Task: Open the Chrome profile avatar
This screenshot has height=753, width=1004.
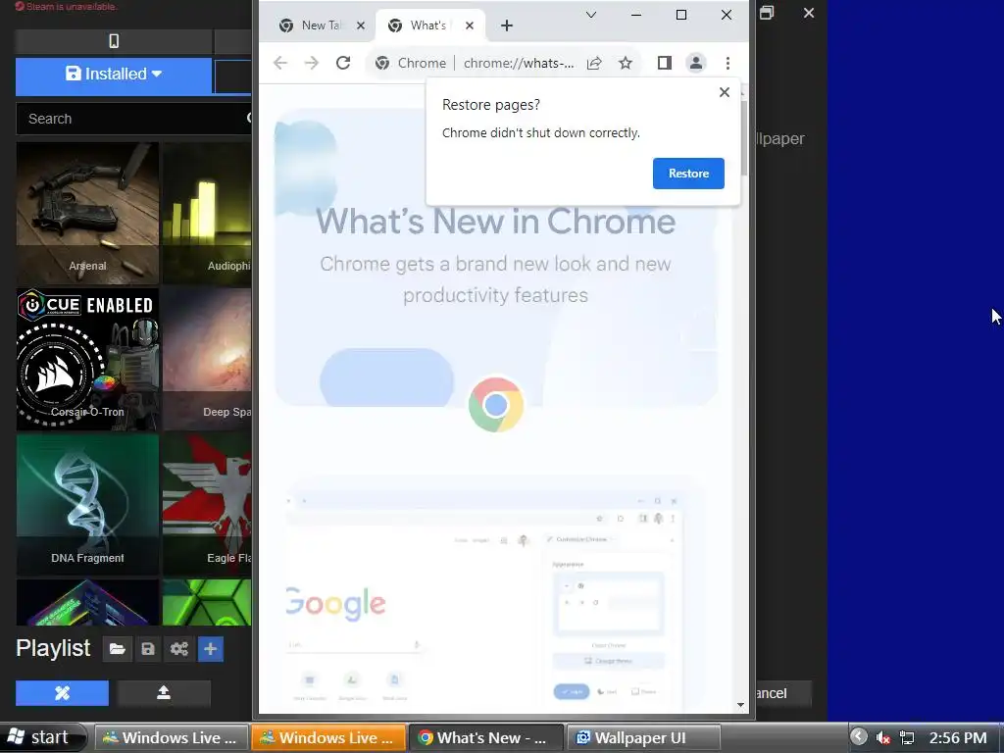Action: tap(696, 63)
